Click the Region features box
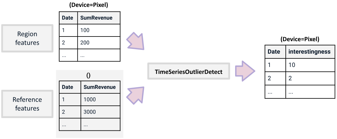This screenshot has width=337, height=139. (x=27, y=38)
